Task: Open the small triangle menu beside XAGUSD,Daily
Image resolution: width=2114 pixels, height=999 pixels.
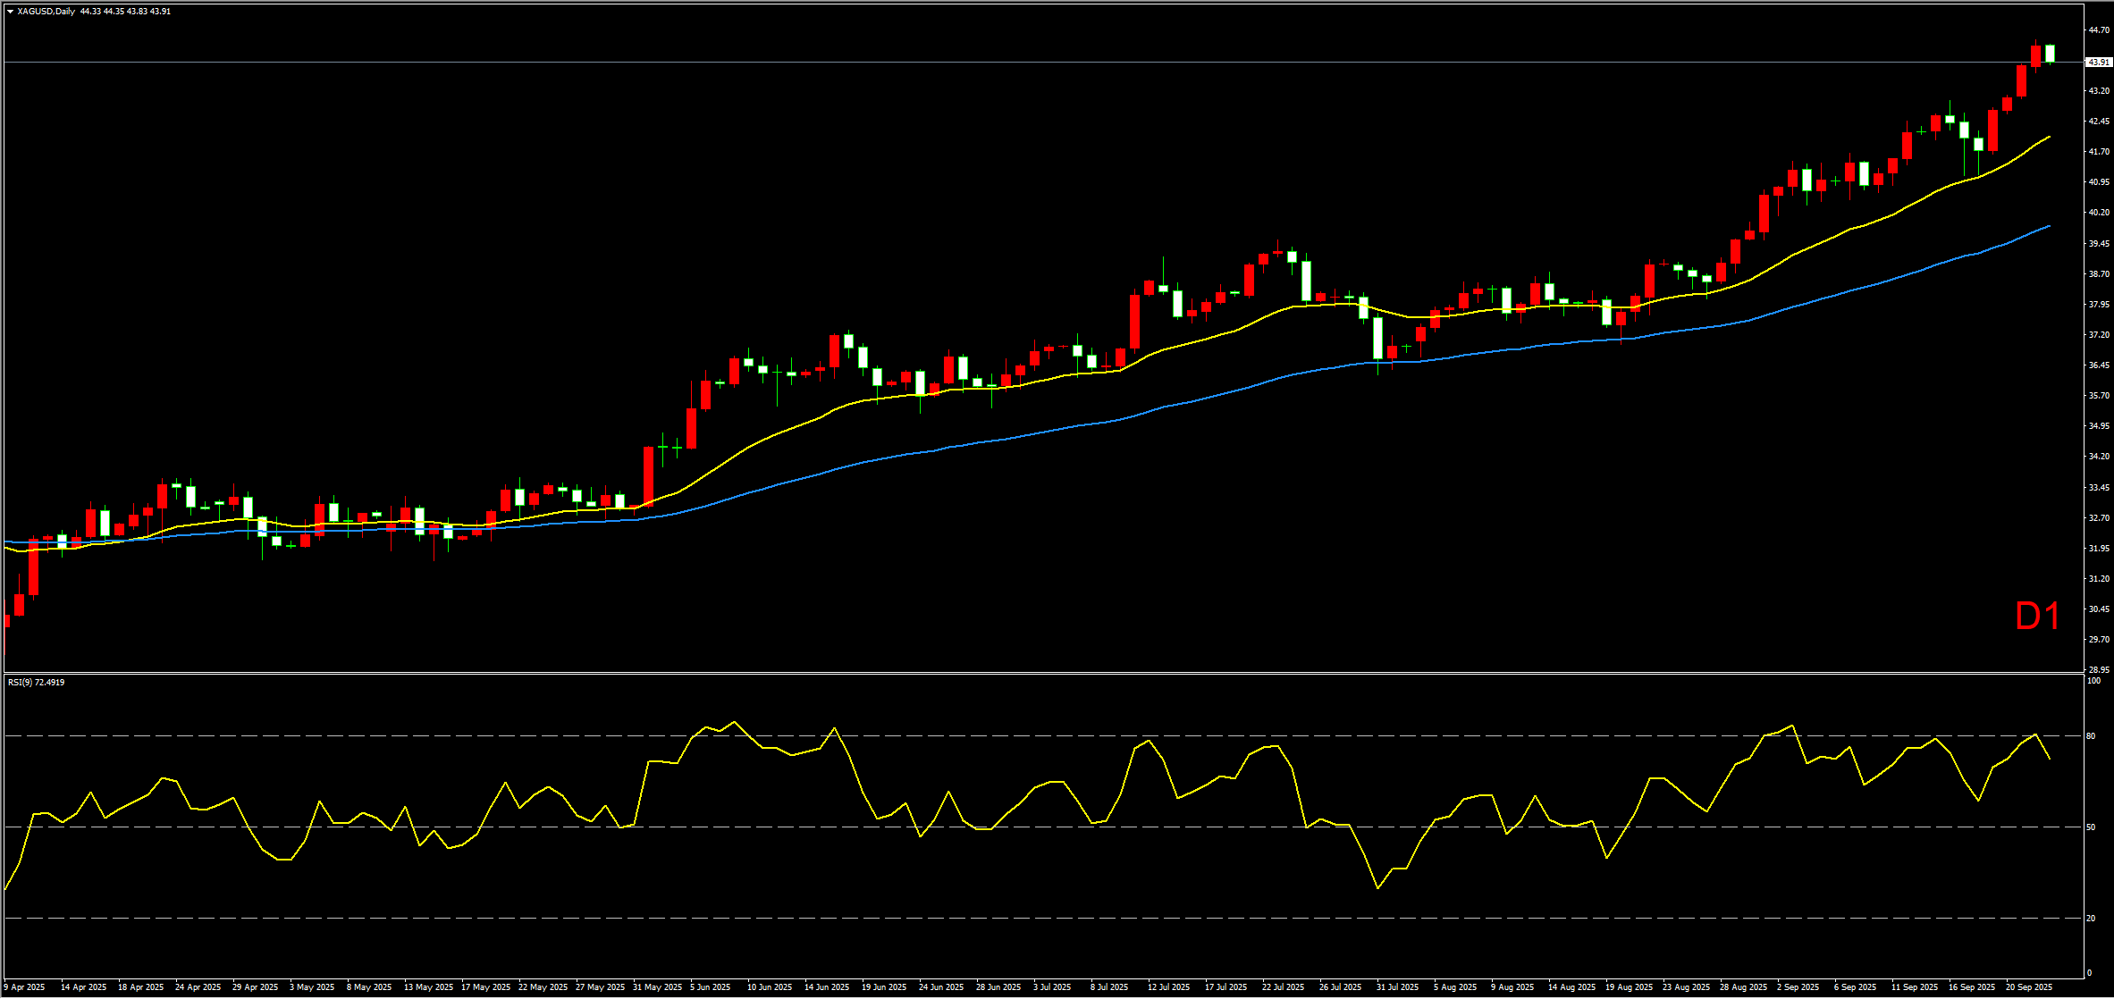Action: pos(10,12)
